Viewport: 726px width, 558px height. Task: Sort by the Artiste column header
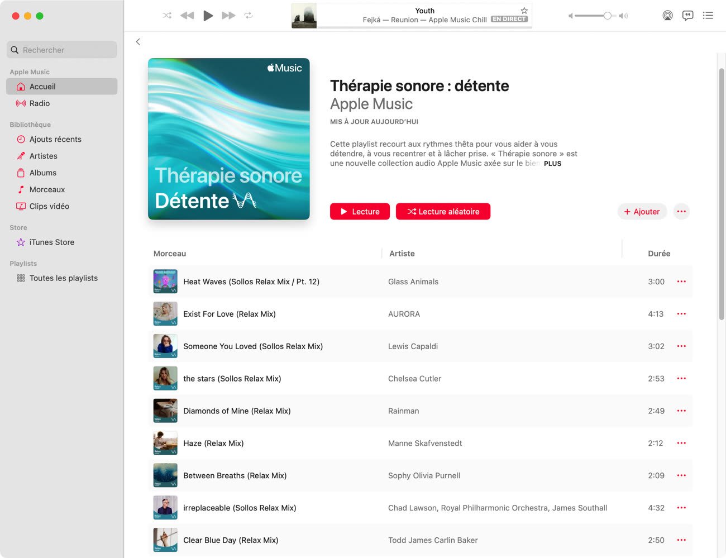[x=402, y=254]
